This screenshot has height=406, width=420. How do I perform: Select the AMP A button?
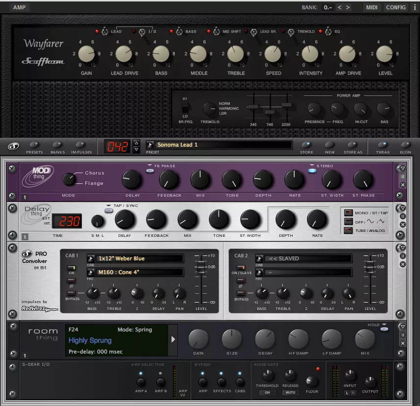pos(141,382)
